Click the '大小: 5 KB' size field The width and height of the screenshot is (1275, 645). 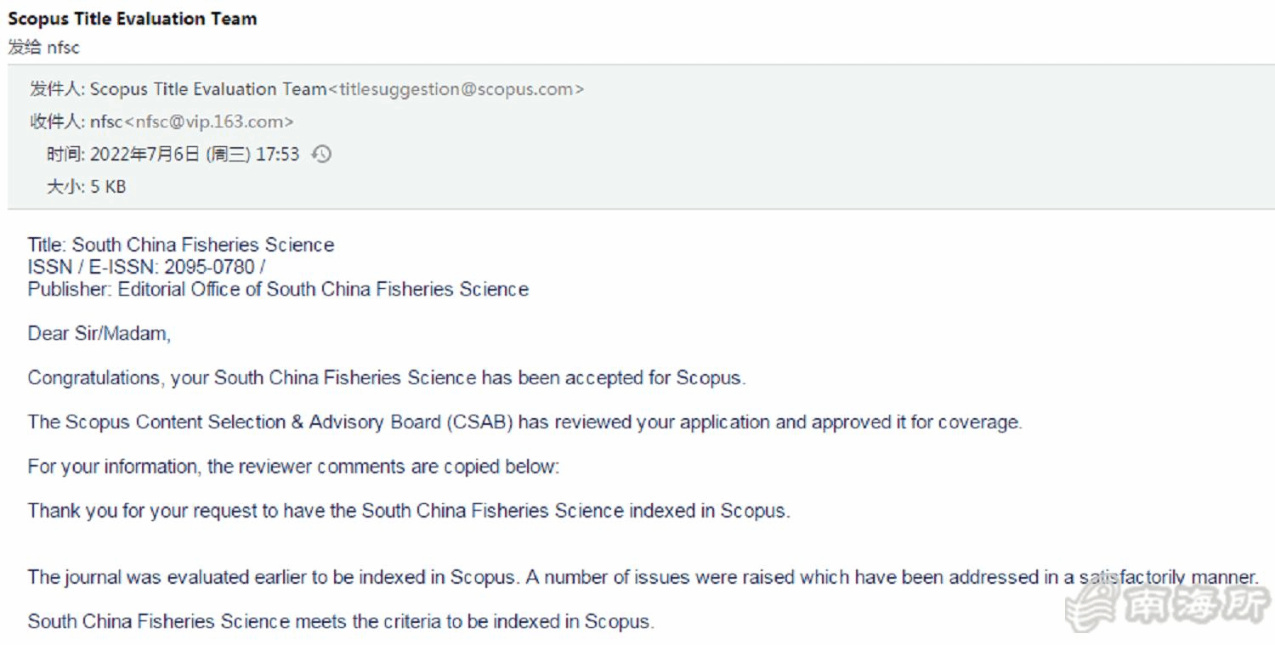[86, 187]
